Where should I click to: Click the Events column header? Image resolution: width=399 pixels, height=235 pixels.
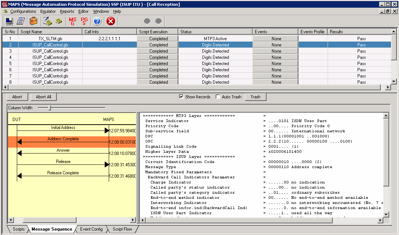(275, 32)
